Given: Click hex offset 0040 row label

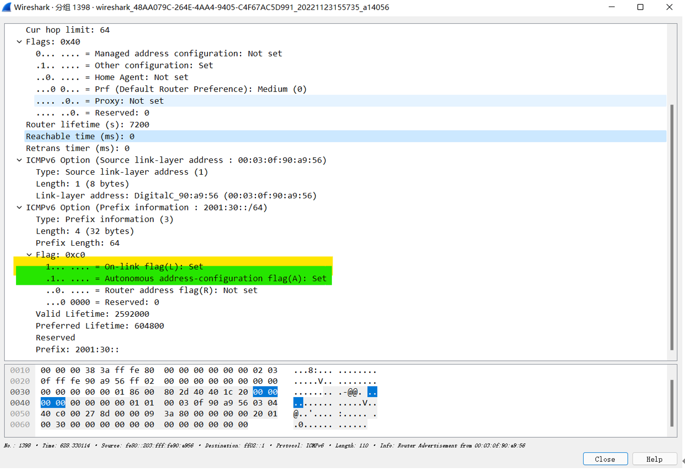Looking at the screenshot, I should click(x=20, y=403).
